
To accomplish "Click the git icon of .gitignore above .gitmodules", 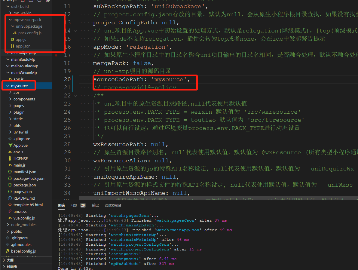I will (8, 238).
